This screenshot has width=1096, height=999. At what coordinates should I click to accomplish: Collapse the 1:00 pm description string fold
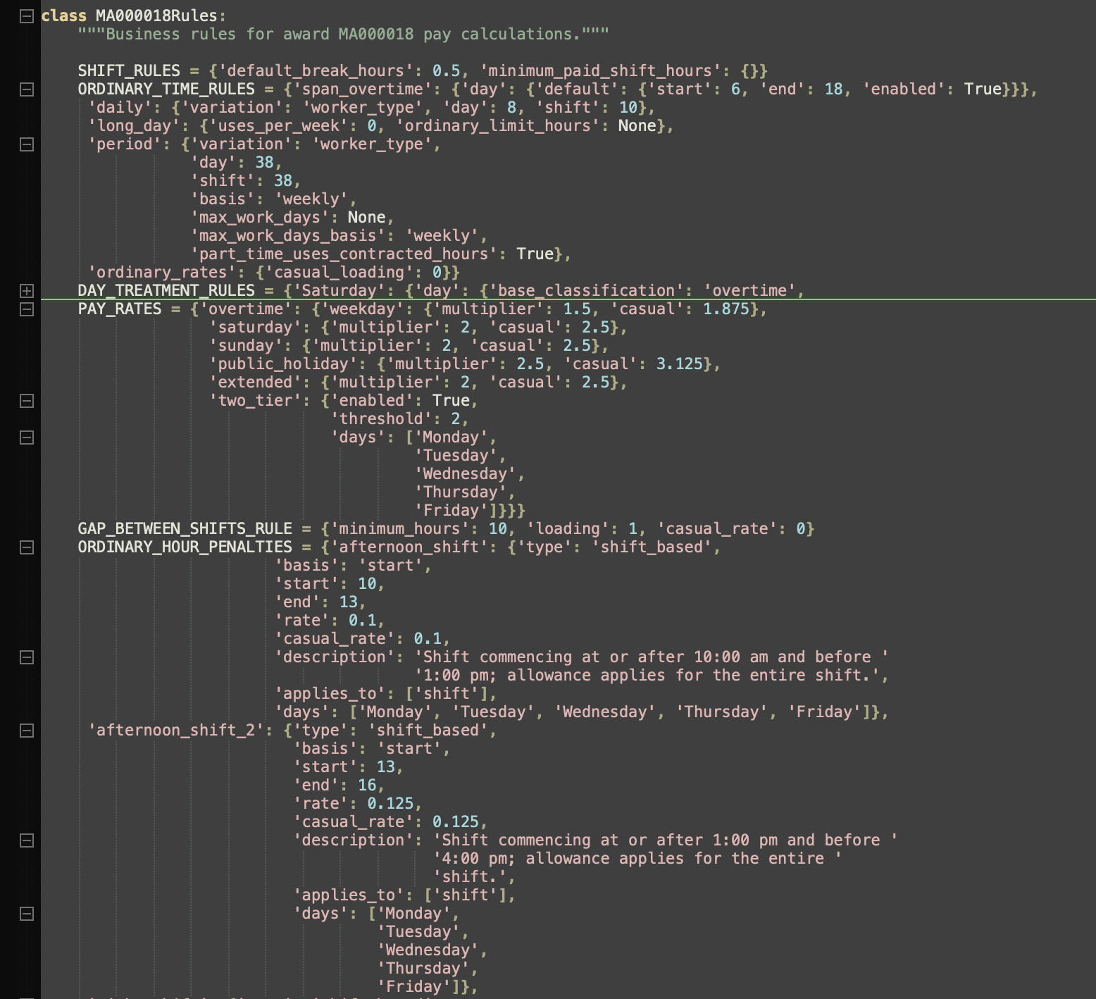[26, 840]
